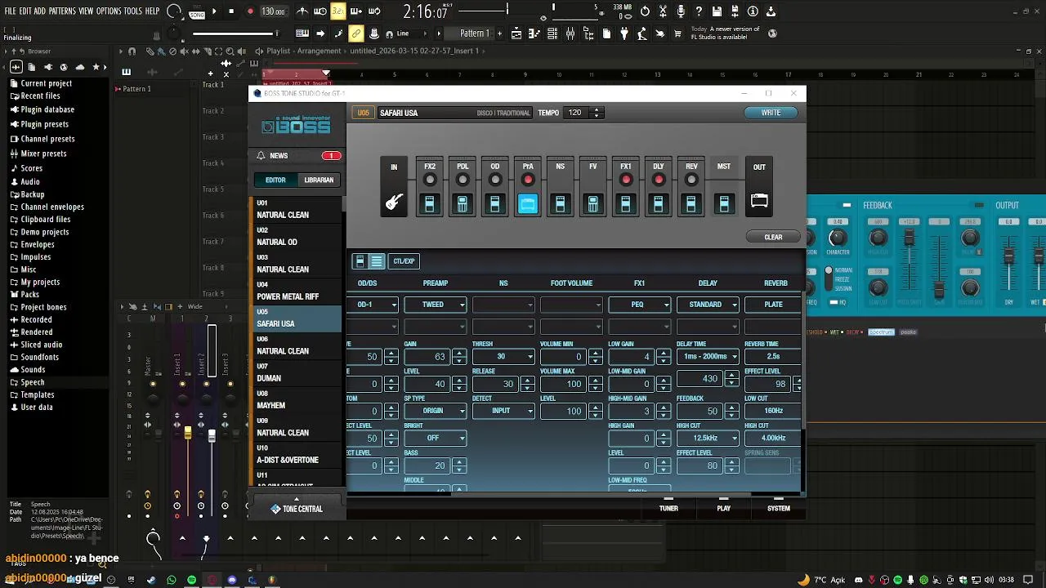Toggle the PrA red LED off
The height and width of the screenshot is (588, 1046).
(x=528, y=180)
